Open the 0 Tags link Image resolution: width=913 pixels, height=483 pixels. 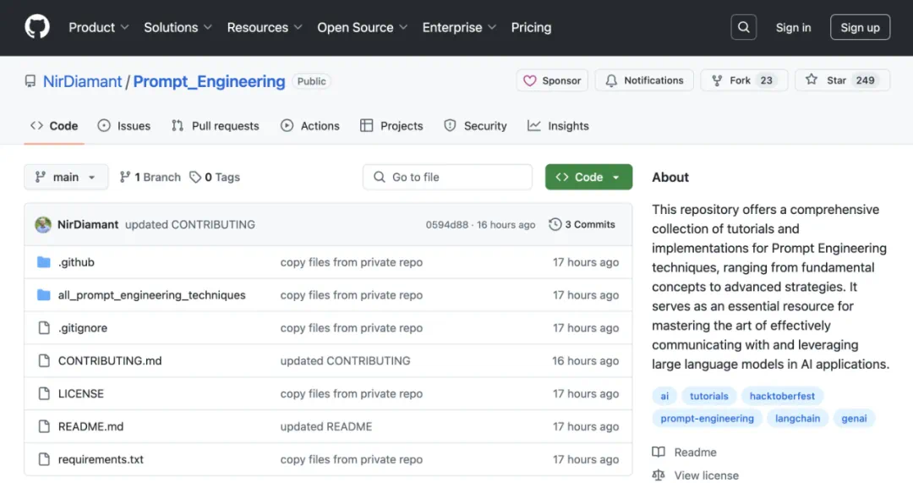[215, 177]
